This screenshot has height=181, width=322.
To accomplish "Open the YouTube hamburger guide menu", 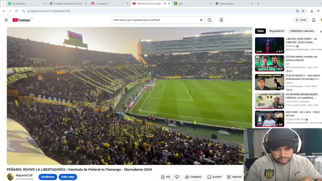I will point(6,20).
